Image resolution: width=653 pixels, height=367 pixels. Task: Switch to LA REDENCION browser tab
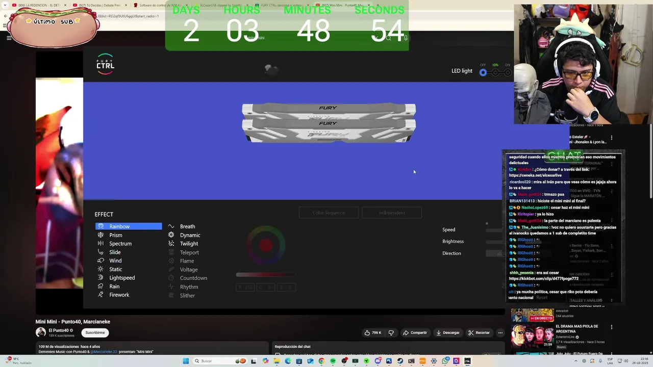[39, 5]
